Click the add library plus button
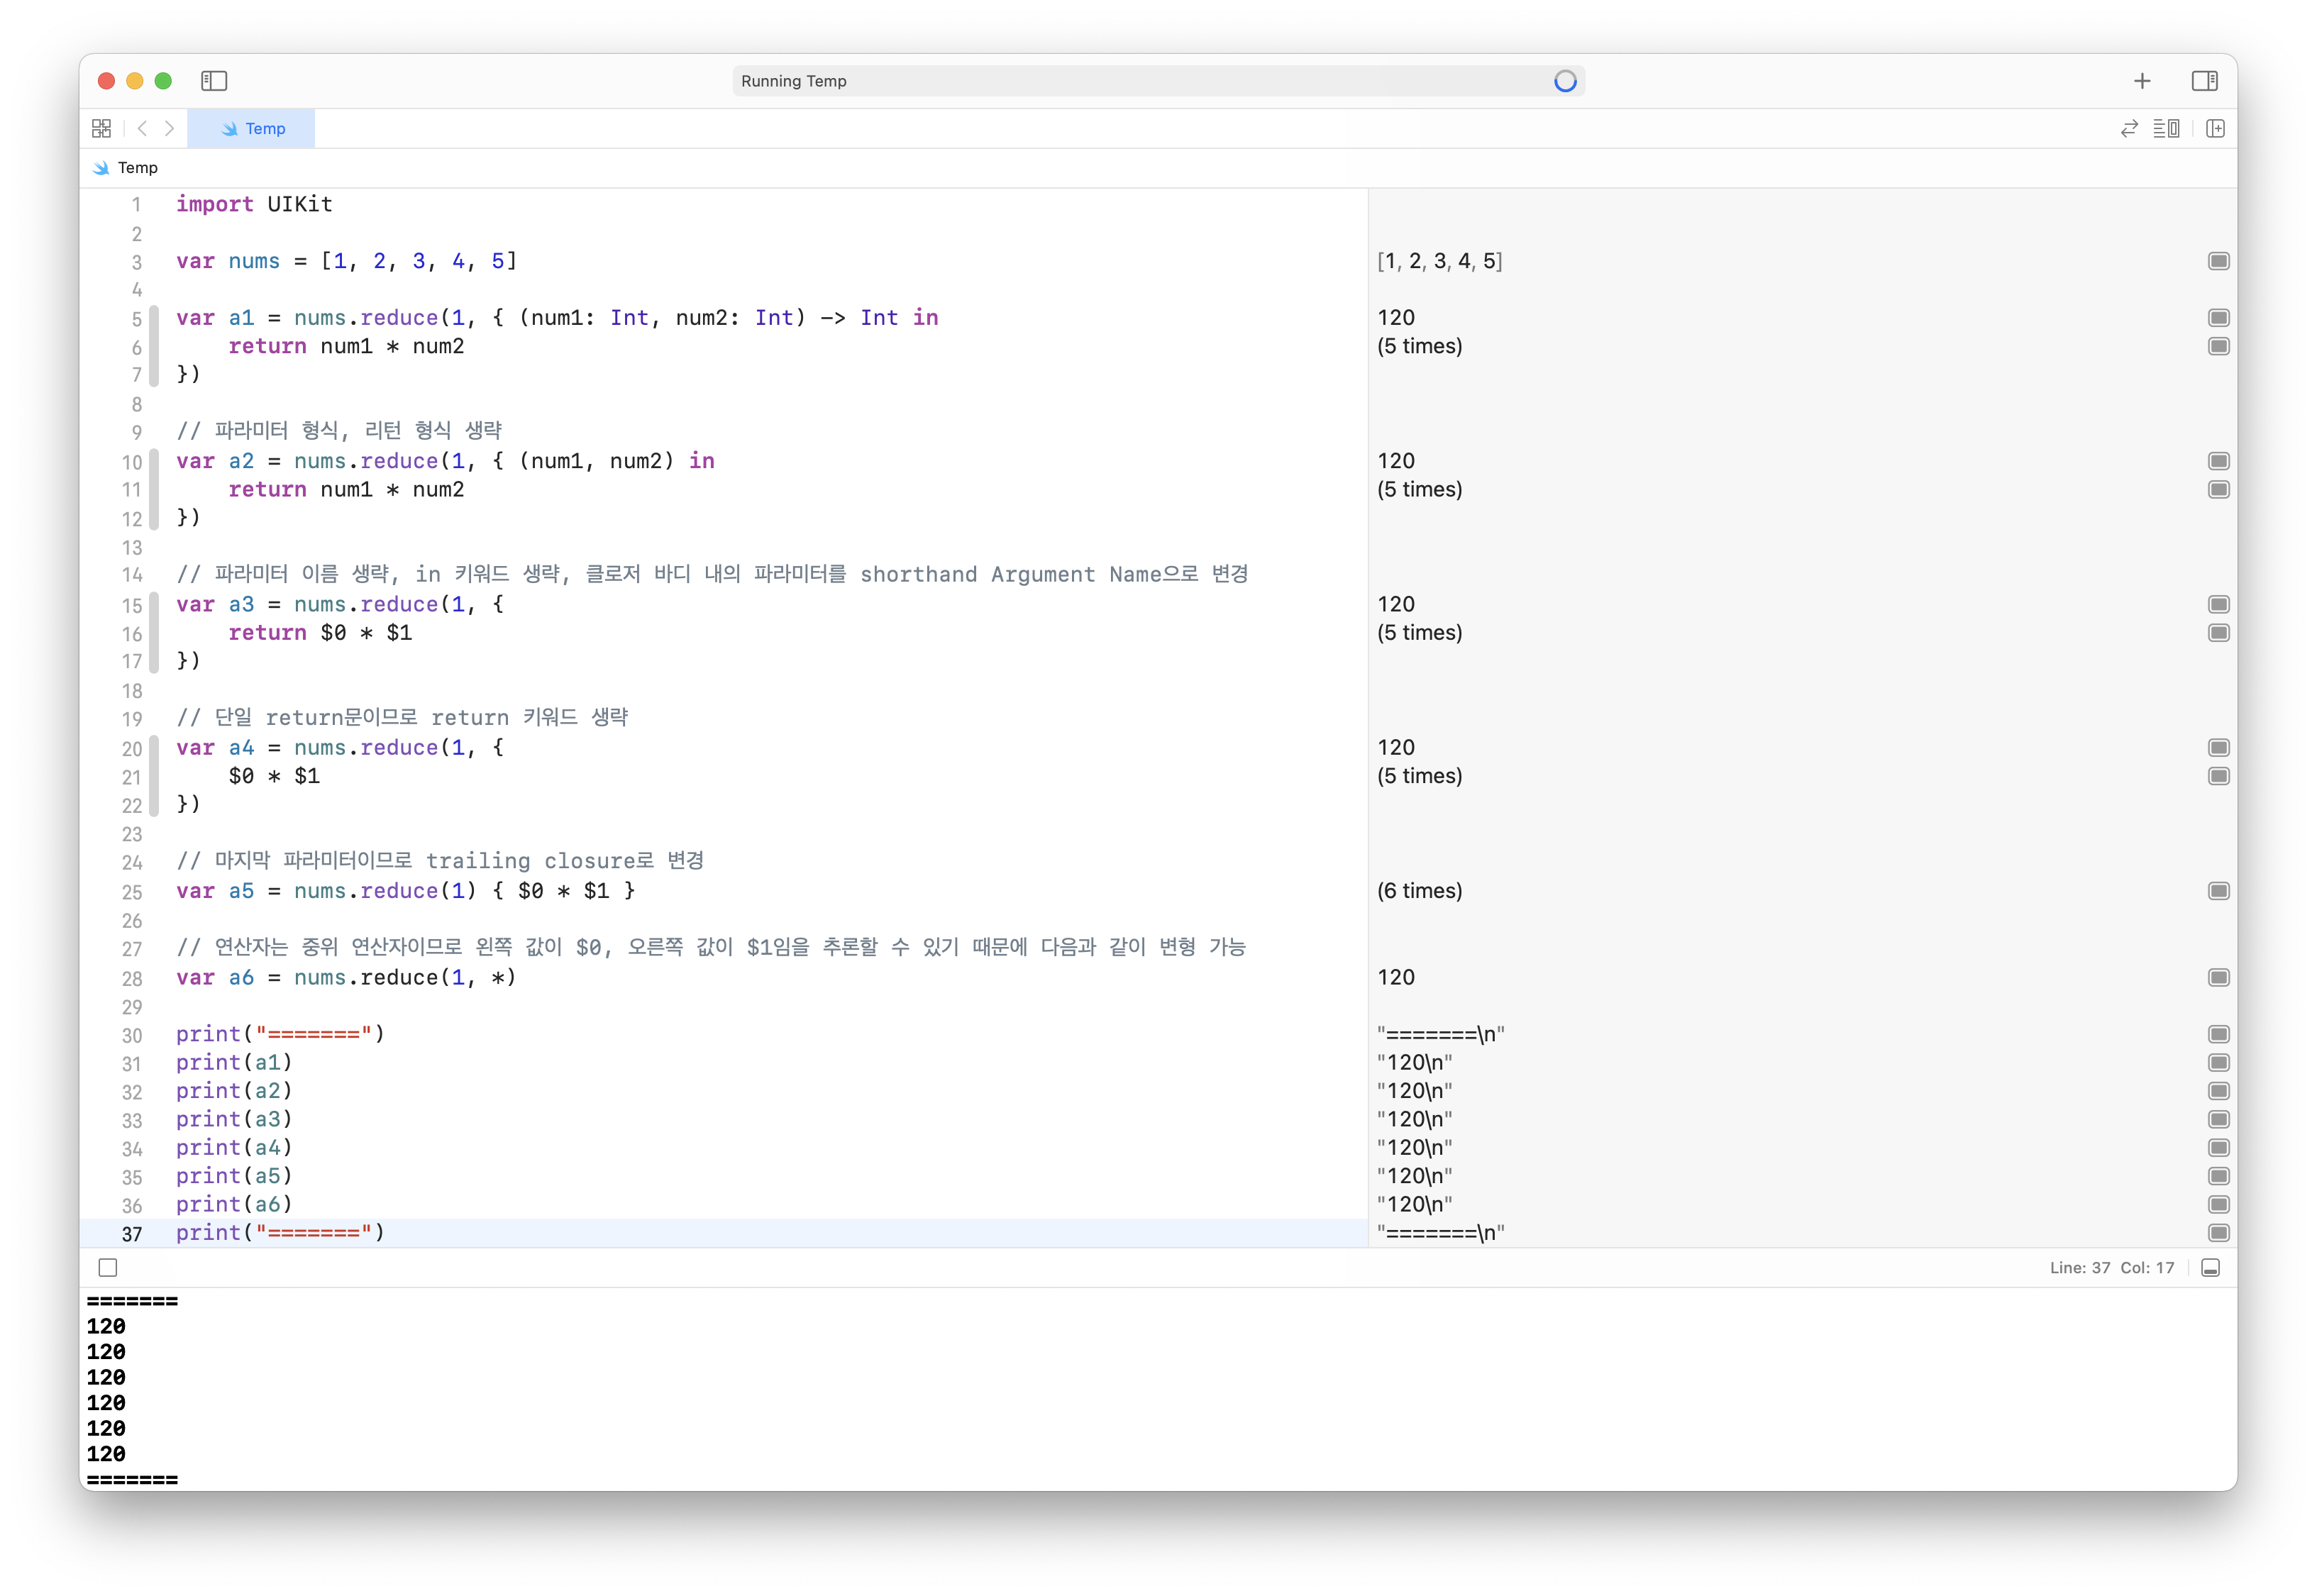The height and width of the screenshot is (1596, 2317). click(x=2142, y=81)
